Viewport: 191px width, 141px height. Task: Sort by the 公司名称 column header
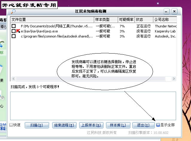click(x=165, y=20)
